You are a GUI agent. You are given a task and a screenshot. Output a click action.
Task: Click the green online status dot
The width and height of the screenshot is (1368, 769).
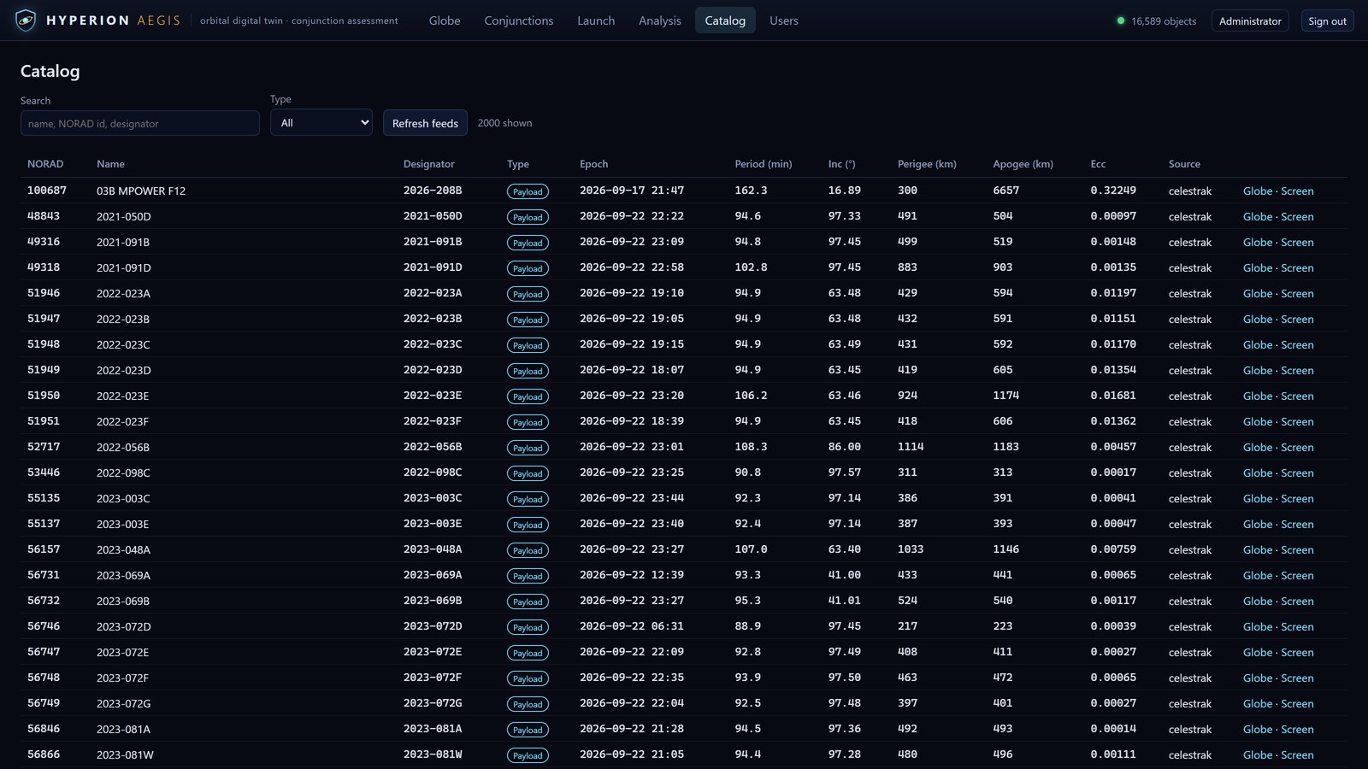click(x=1120, y=21)
